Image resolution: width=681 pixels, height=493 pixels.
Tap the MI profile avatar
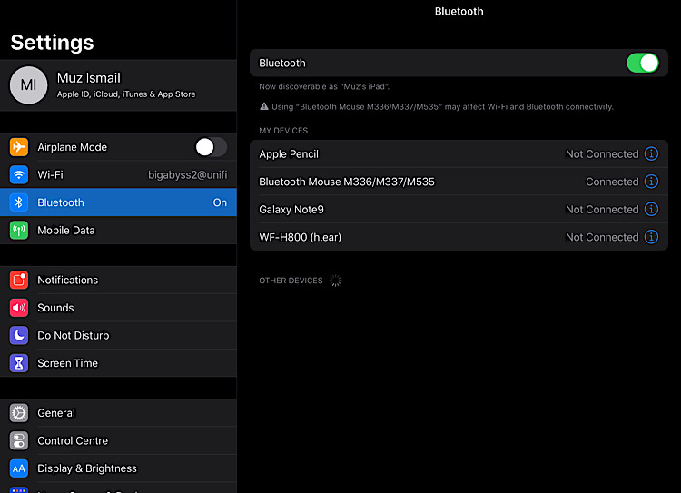coord(29,85)
